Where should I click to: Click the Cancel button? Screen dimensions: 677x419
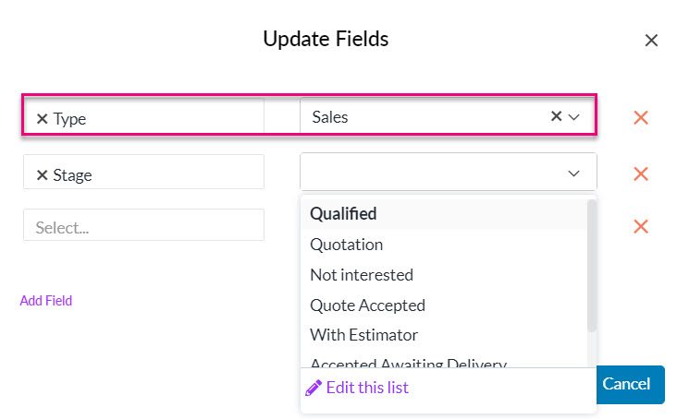pos(630,384)
